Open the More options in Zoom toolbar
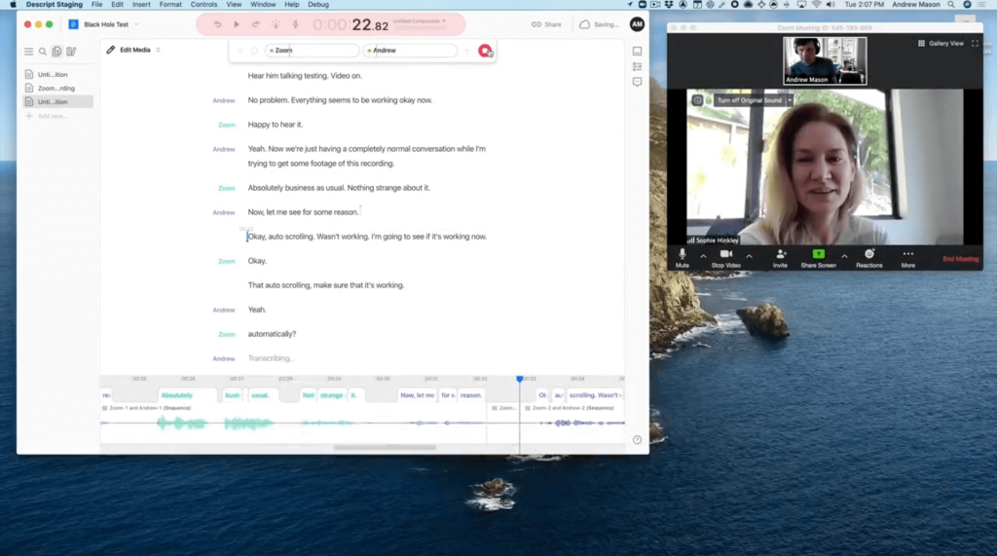 [x=907, y=257]
